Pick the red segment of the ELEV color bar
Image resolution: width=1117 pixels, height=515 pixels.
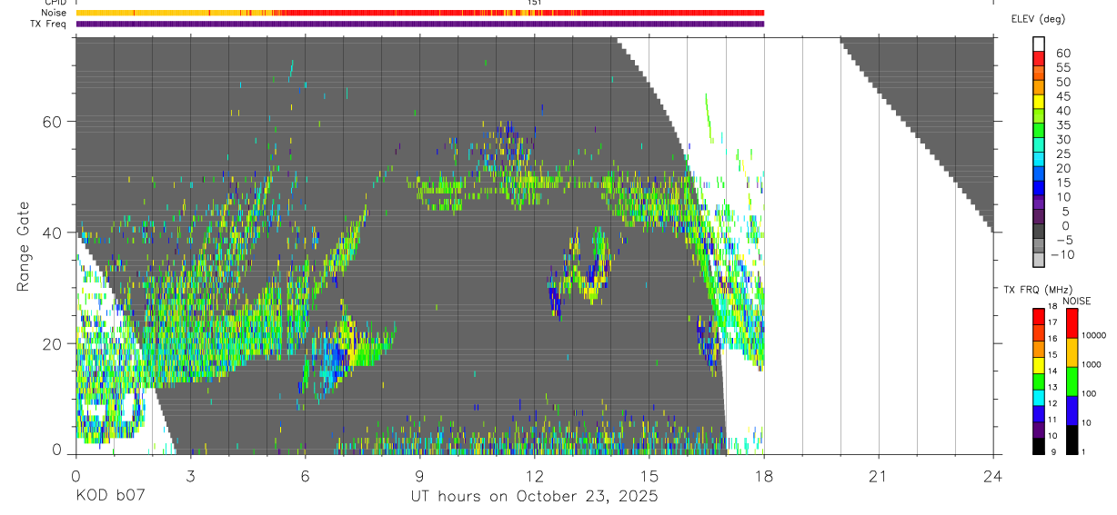pos(1039,59)
